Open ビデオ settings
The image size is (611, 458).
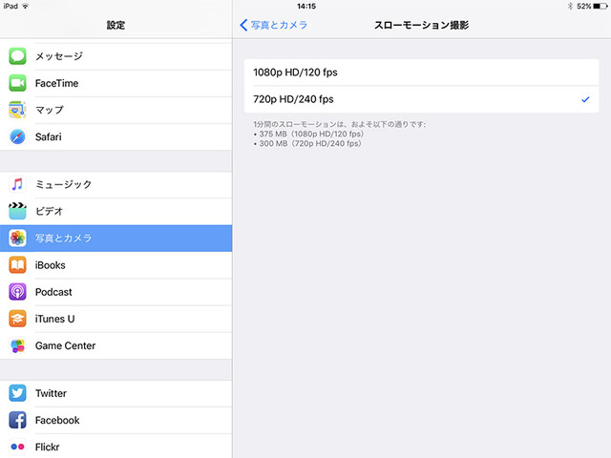[116, 211]
